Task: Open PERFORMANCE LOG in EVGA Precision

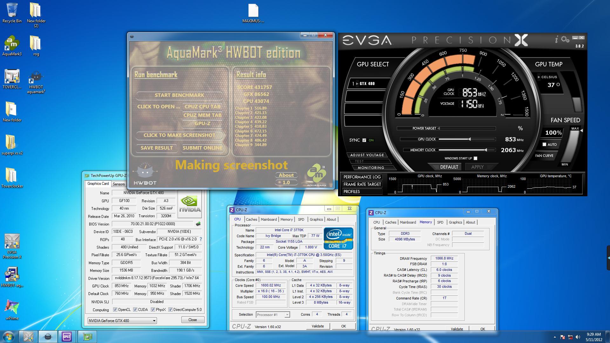Action: 362,177
